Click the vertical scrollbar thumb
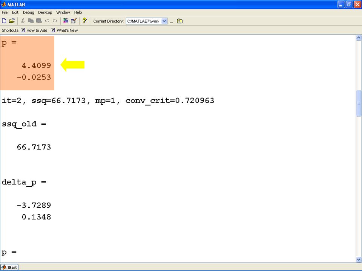The image size is (362, 271). 359,103
